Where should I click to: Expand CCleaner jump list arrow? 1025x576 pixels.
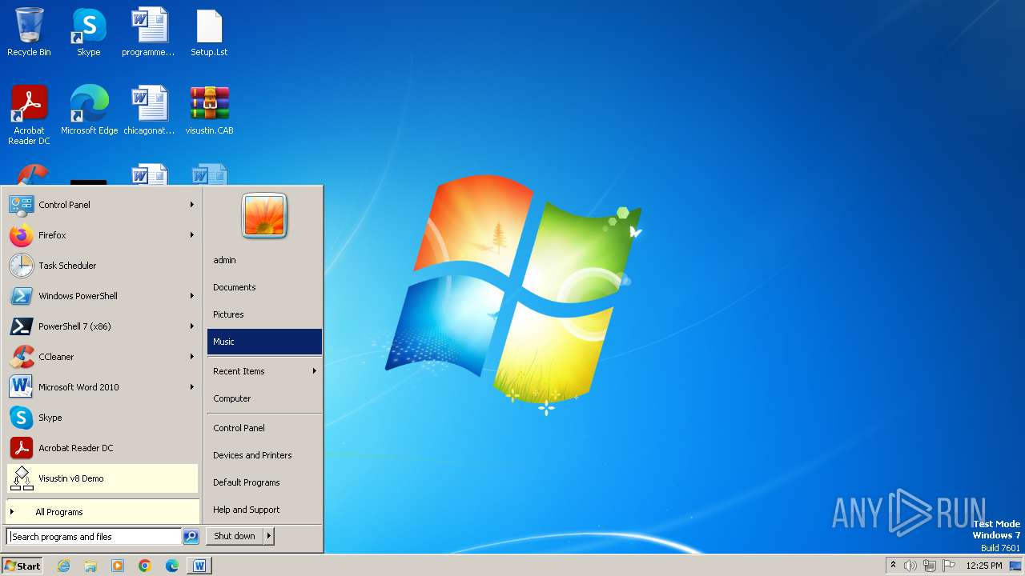pos(192,357)
